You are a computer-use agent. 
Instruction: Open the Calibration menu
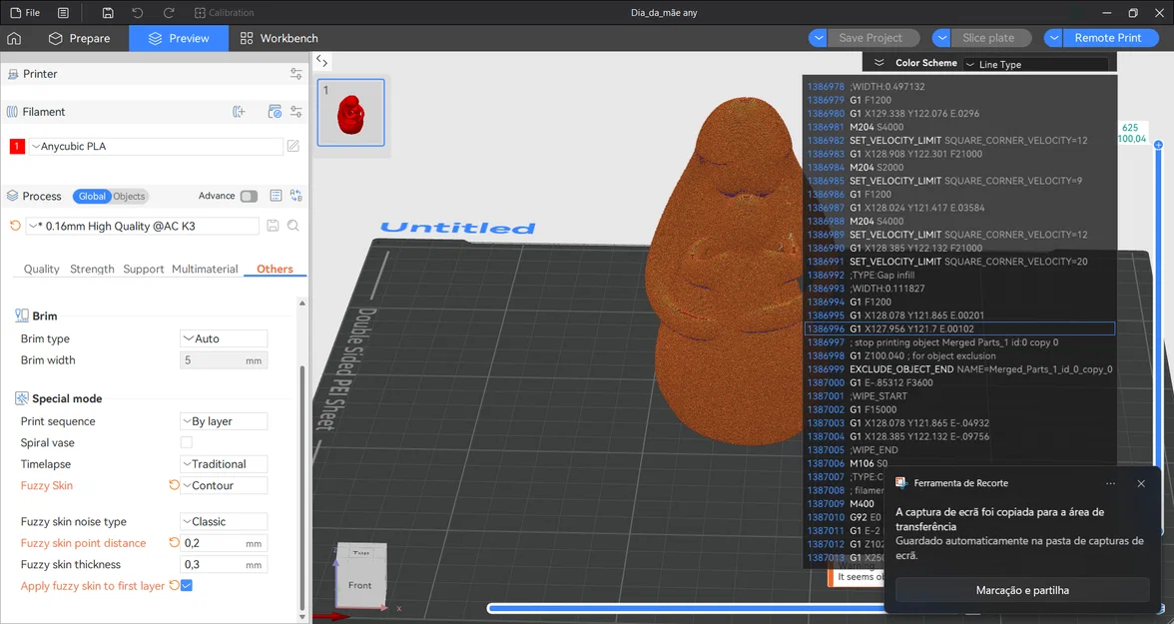[x=224, y=13]
